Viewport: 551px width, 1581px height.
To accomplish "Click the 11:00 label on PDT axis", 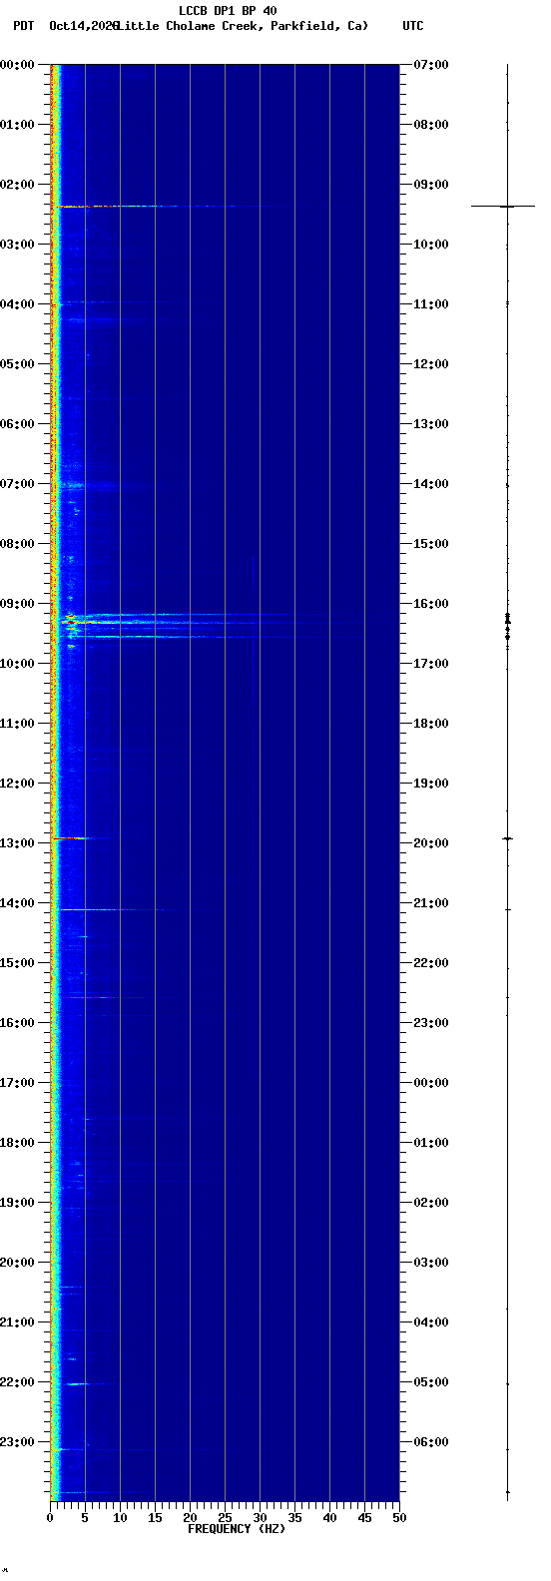I will [18, 724].
